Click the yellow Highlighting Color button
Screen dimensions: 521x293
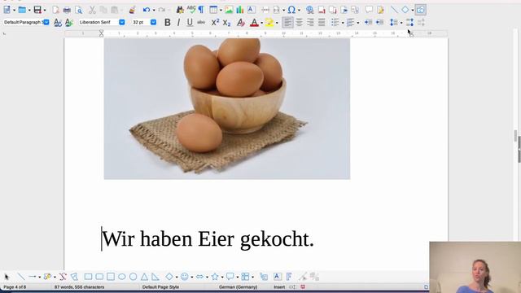pos(269,22)
